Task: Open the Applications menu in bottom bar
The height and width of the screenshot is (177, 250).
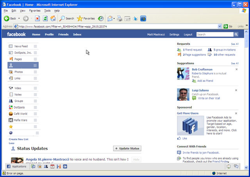Action: tap(16, 166)
